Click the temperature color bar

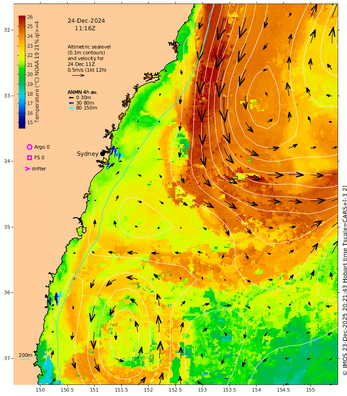click(22, 72)
